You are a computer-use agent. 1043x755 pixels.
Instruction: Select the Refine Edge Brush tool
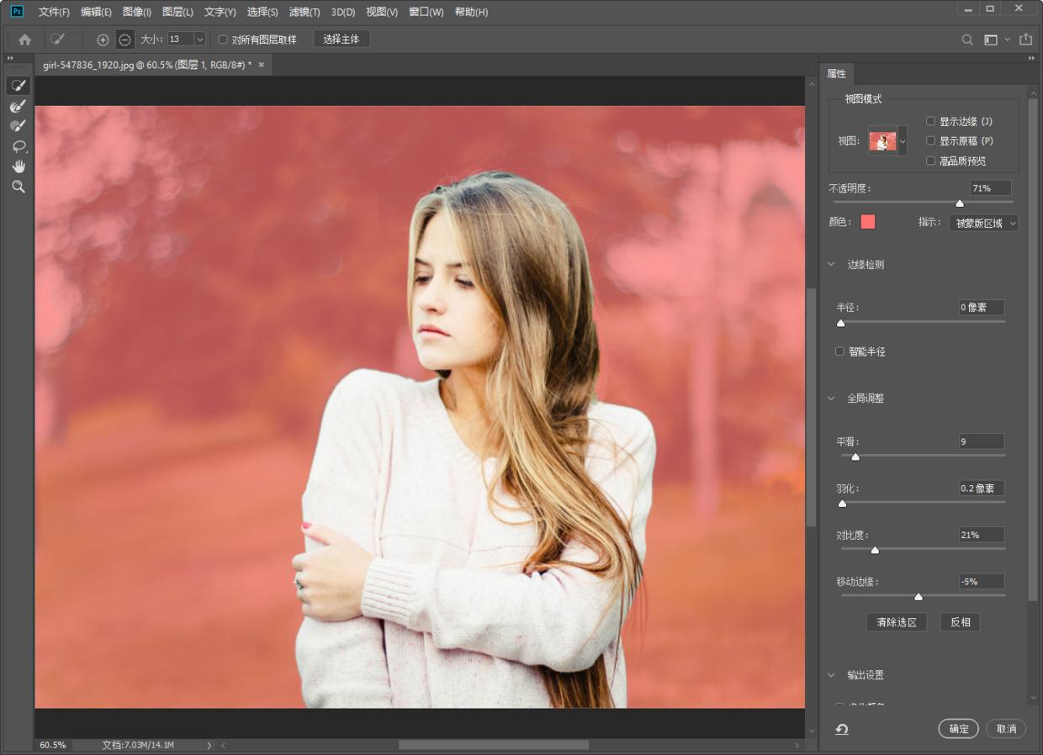18,106
